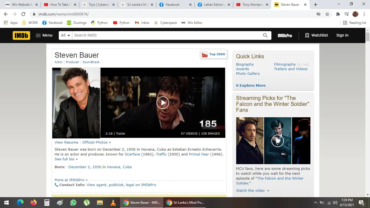Open the Duolingo bookmark

tap(77, 23)
